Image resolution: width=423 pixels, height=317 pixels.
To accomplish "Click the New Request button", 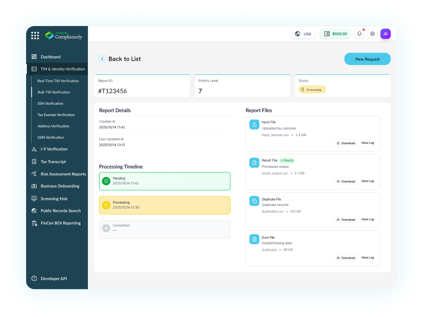I will coord(367,59).
